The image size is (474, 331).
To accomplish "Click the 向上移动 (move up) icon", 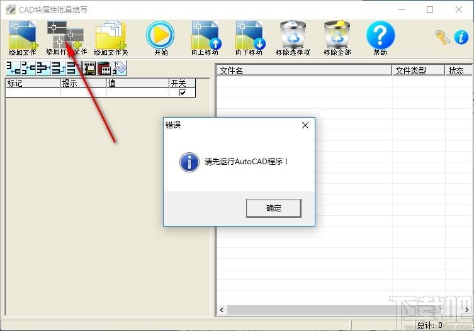I will pos(206,38).
